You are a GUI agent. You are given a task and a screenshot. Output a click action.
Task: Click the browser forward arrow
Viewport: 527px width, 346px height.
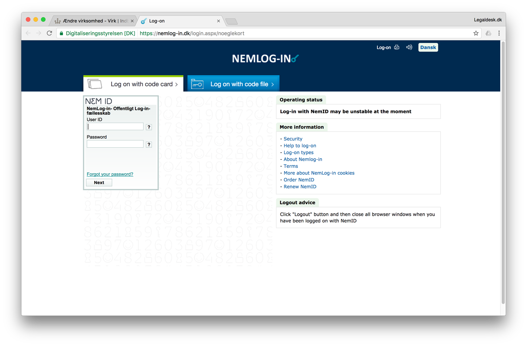[x=39, y=33]
